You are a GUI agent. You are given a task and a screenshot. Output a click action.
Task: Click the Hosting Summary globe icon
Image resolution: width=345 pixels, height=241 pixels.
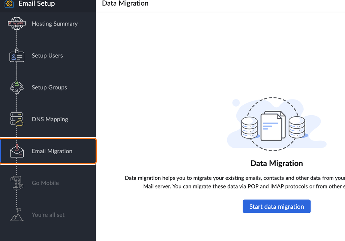tap(17, 23)
